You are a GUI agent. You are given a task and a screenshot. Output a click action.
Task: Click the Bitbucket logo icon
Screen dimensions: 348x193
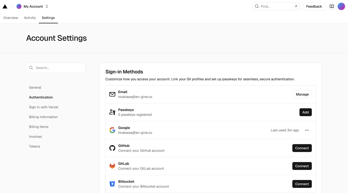coord(112,184)
